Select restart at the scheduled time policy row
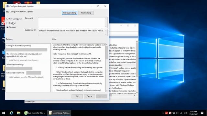Screen dimensions: 207x116 tap(122, 59)
